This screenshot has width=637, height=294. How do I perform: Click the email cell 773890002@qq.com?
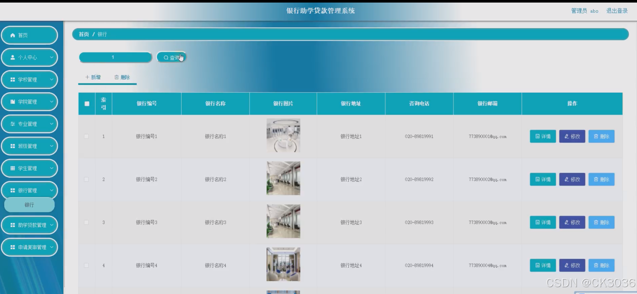pyautogui.click(x=487, y=180)
